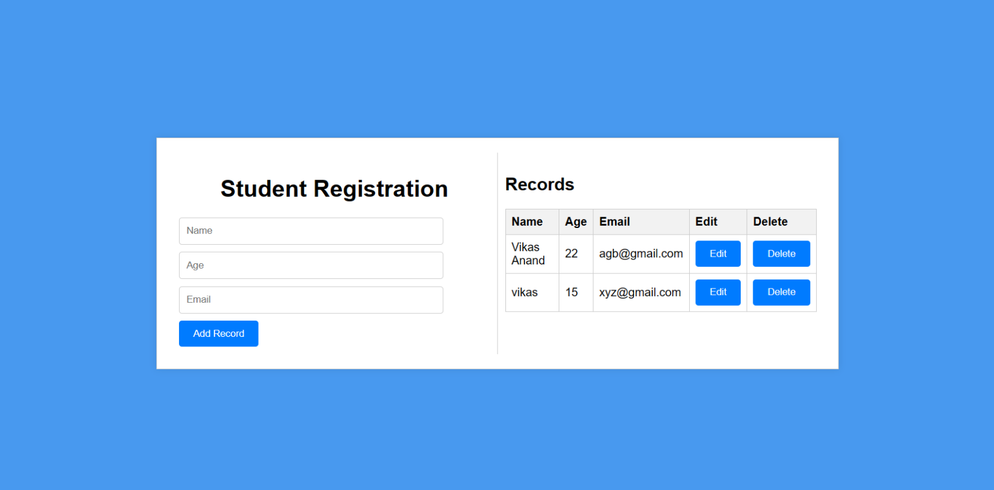Click the Student Registration heading
The height and width of the screenshot is (490, 994).
coord(334,189)
